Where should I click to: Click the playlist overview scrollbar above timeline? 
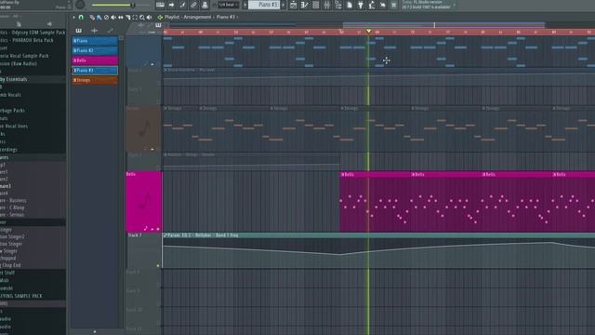443,25
